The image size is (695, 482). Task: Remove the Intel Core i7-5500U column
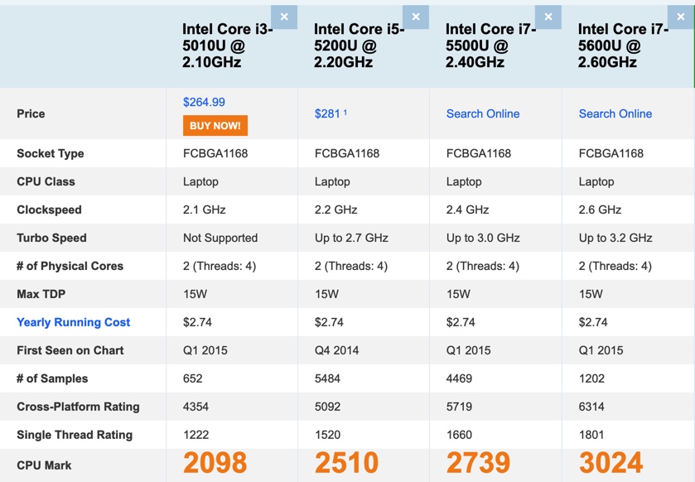tap(548, 17)
